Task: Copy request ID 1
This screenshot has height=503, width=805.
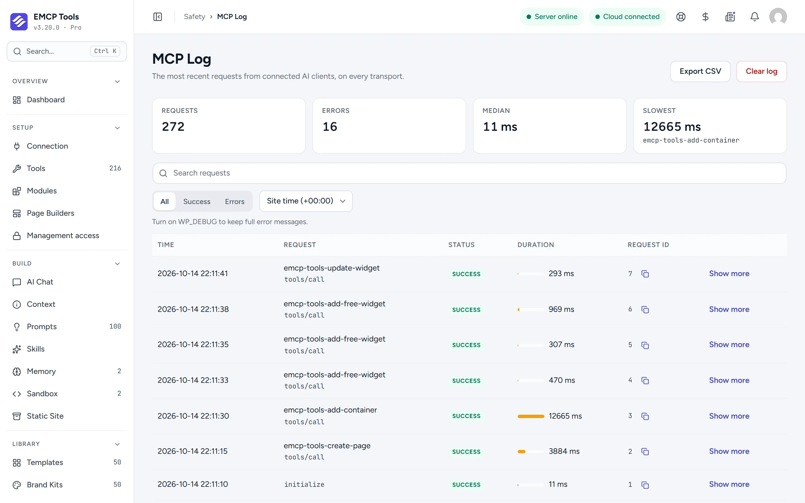Action: [x=645, y=485]
